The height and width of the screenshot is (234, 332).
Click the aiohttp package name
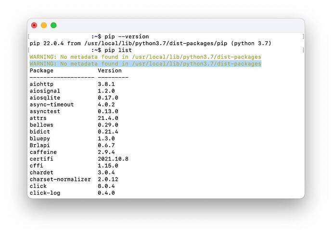tap(41, 84)
